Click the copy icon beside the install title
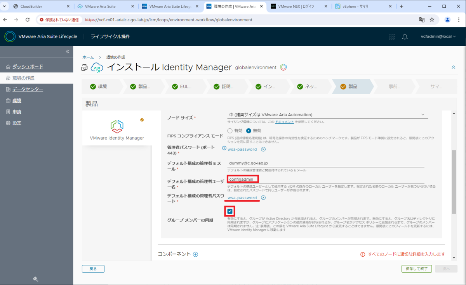The width and height of the screenshot is (466, 285). pos(84,67)
